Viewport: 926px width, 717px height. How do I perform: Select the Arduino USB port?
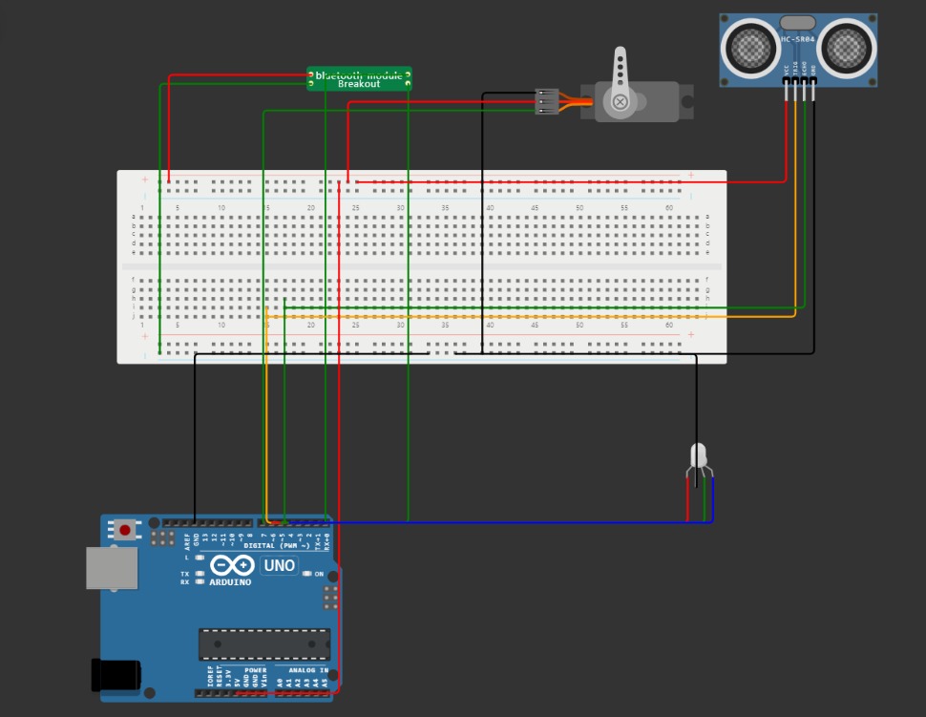111,567
